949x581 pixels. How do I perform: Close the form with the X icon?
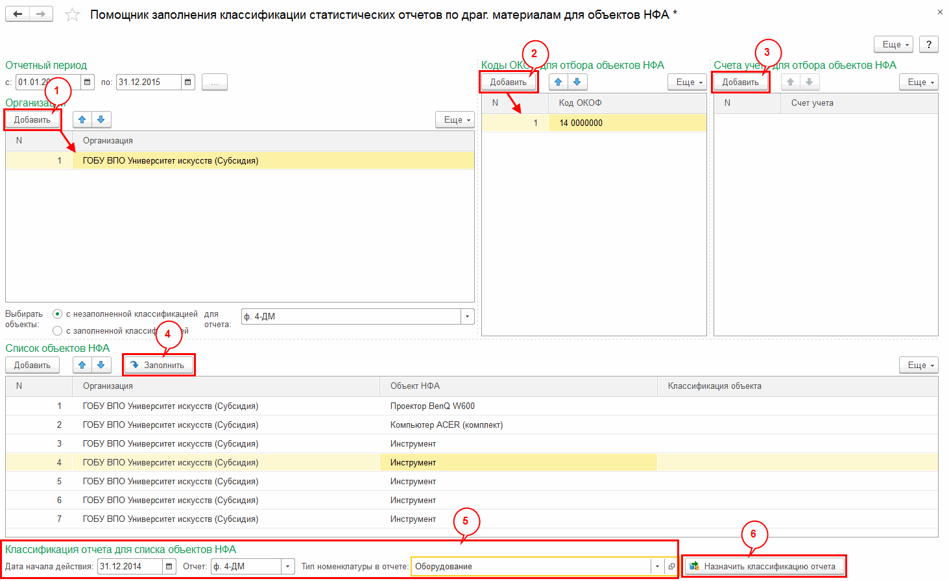click(940, 12)
